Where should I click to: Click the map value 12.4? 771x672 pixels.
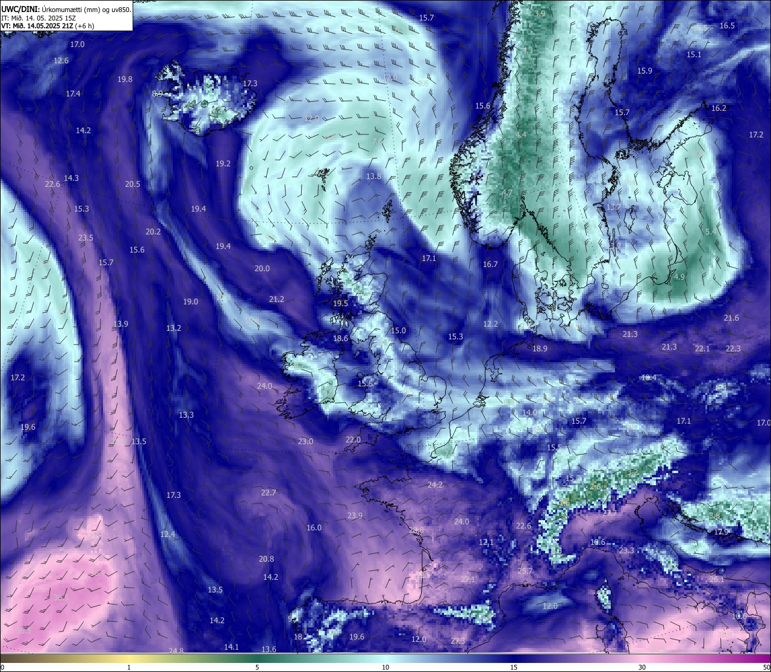click(167, 534)
